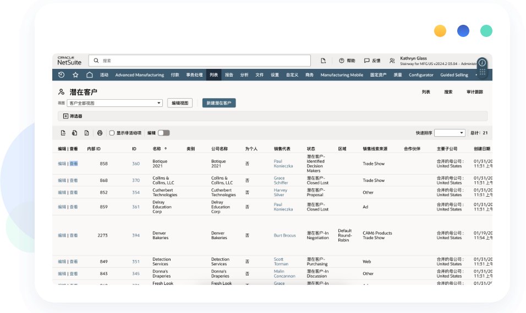Screen dimensions: 526x313
Task: Go to the home icon
Action: click(x=90, y=75)
